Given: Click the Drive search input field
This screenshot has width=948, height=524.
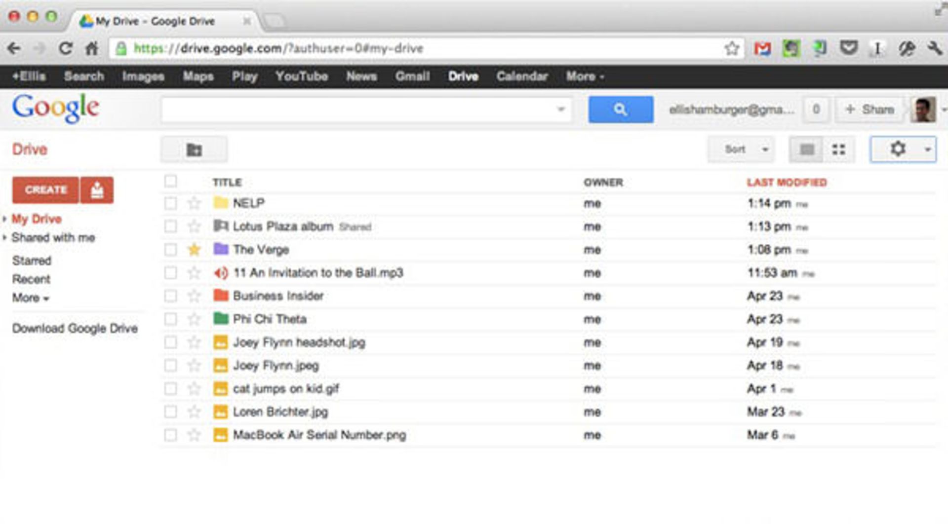Looking at the screenshot, I should click(366, 110).
